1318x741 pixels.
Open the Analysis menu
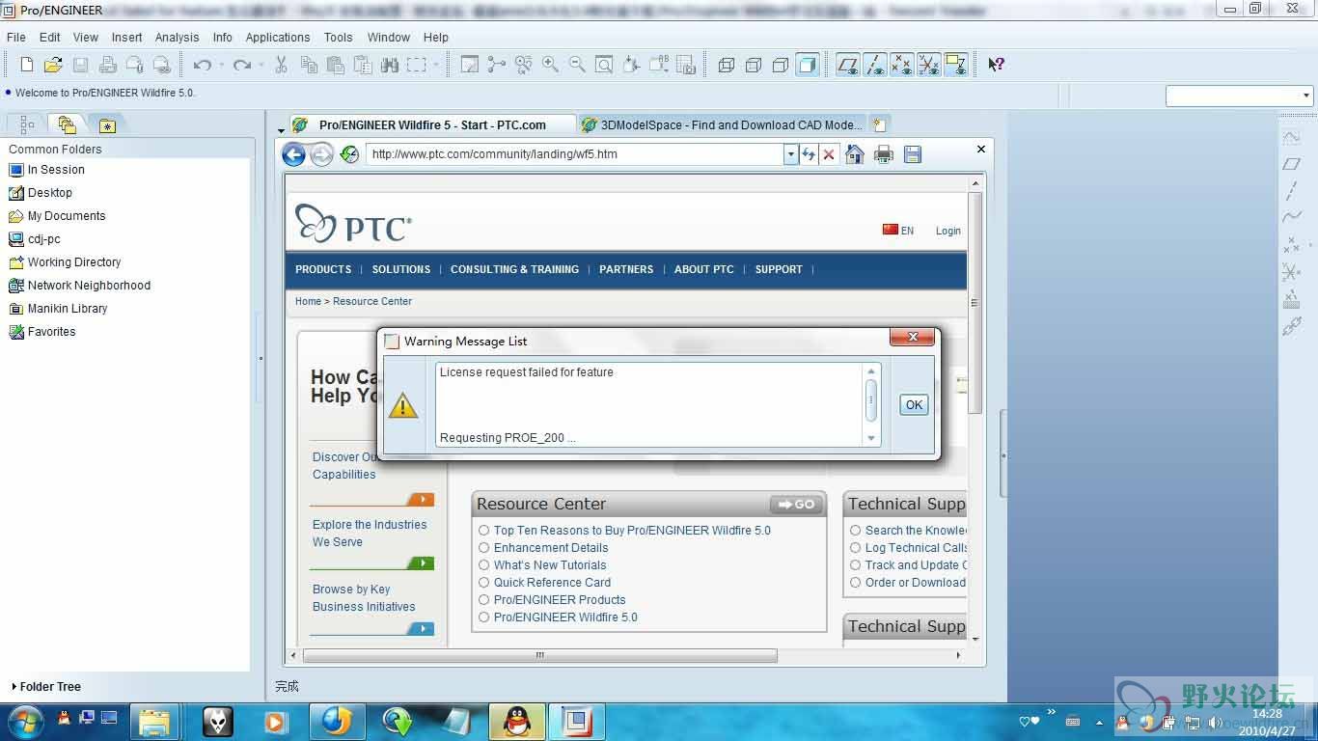[x=177, y=37]
